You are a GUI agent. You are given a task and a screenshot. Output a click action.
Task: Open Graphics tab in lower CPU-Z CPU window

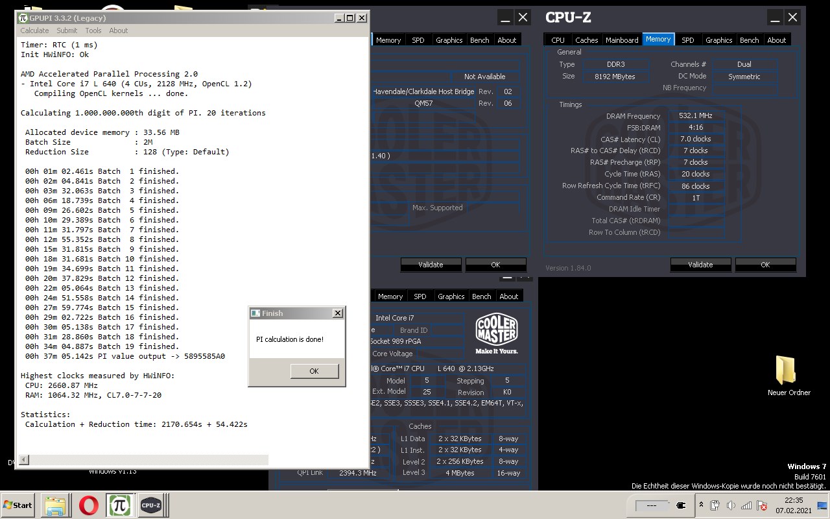click(451, 296)
